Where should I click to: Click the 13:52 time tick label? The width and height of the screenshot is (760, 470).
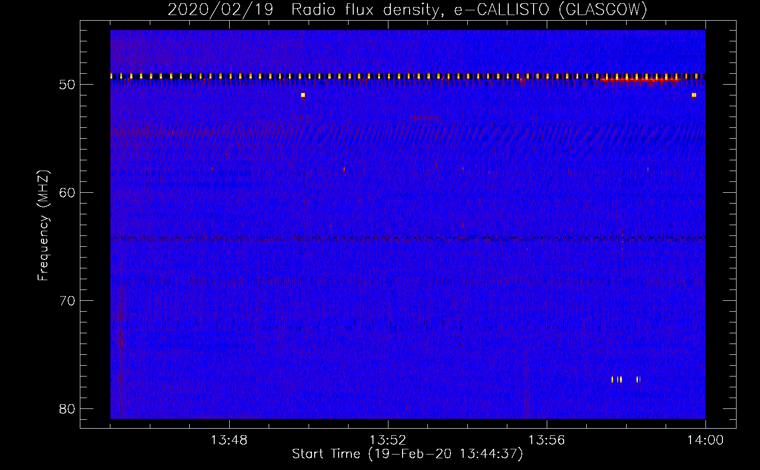(388, 440)
